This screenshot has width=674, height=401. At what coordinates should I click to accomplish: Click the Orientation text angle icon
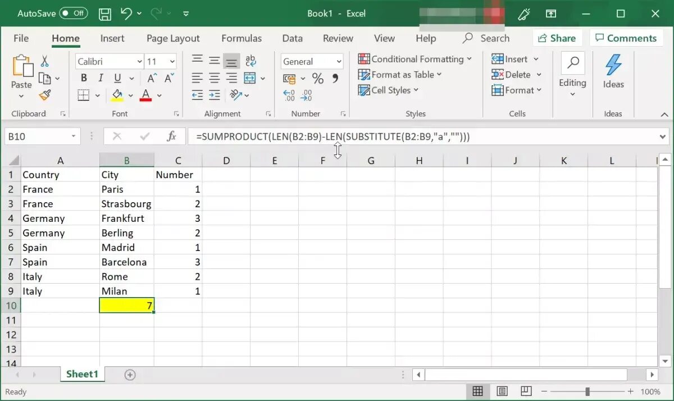coord(236,95)
